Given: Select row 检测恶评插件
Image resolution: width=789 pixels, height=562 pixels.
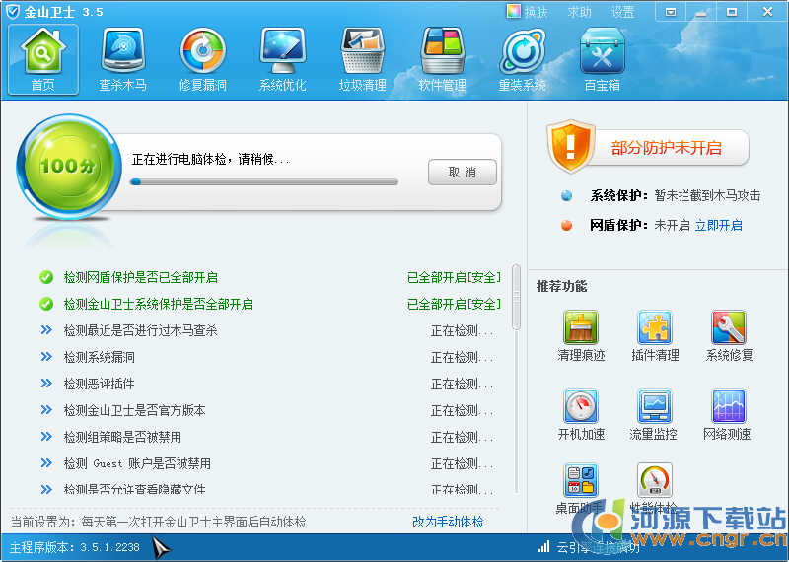Looking at the screenshot, I should pos(268,384).
